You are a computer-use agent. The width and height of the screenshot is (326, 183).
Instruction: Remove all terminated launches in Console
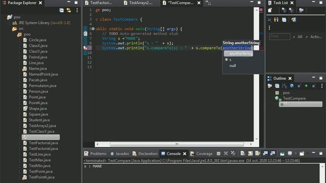[233, 154]
